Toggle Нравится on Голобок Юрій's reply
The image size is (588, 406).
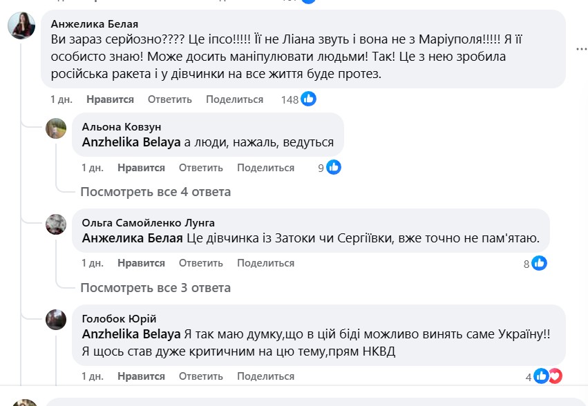141,376
